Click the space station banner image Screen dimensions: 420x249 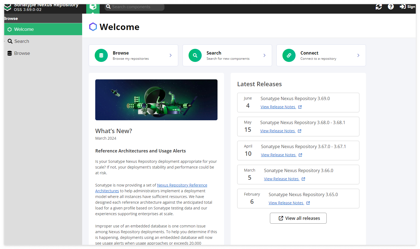156,100
